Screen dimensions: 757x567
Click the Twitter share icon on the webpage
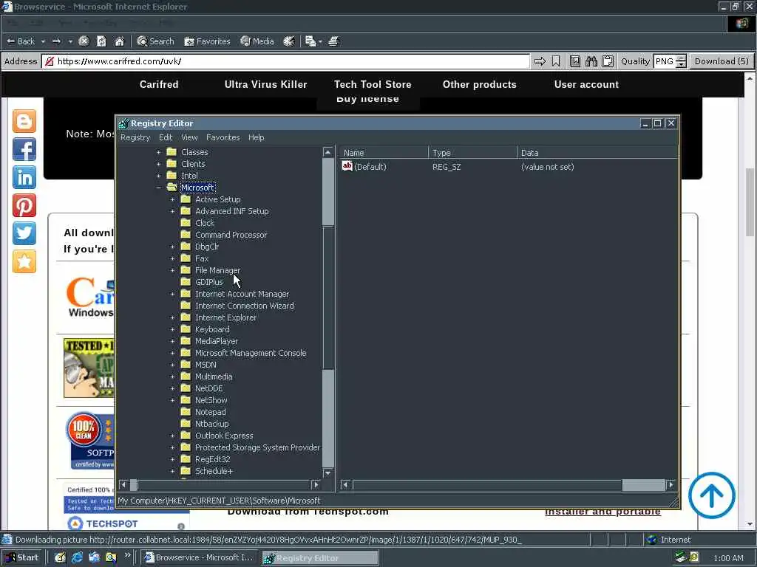click(24, 233)
